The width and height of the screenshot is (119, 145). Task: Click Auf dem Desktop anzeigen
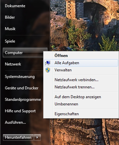(81, 97)
